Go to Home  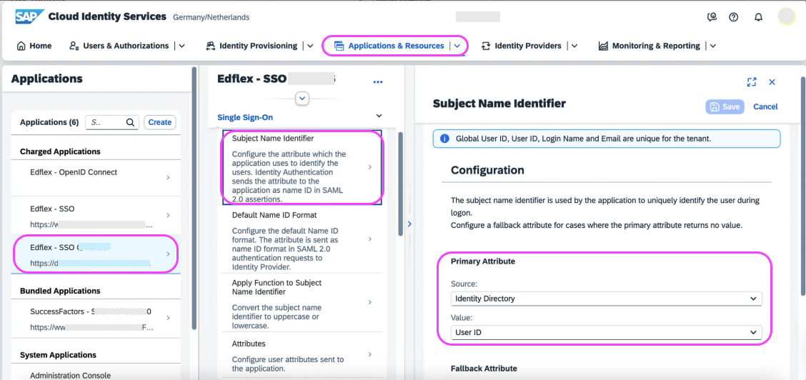coord(34,46)
